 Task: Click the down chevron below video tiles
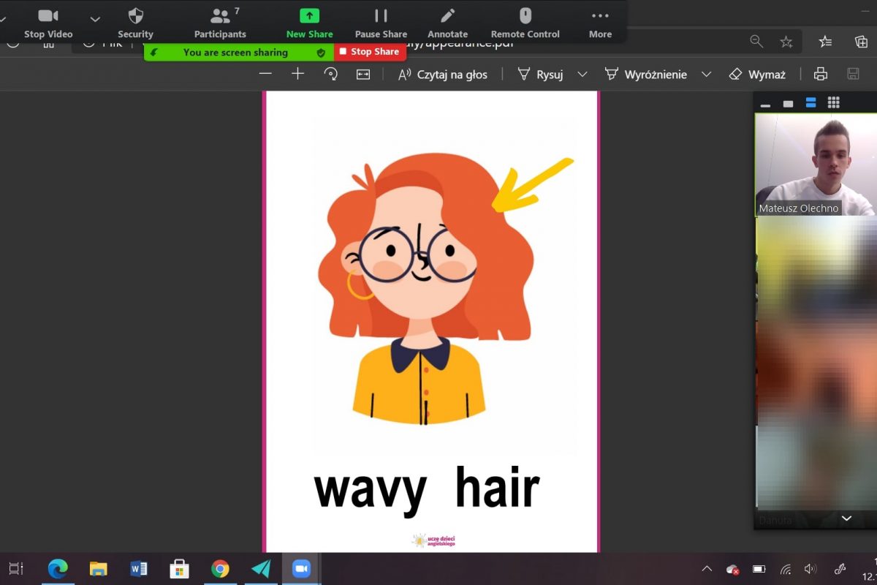(x=846, y=518)
